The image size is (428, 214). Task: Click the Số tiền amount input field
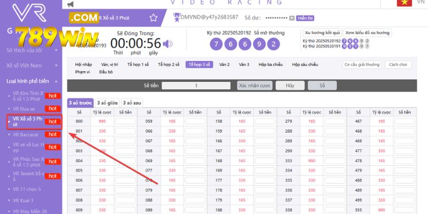196,86
